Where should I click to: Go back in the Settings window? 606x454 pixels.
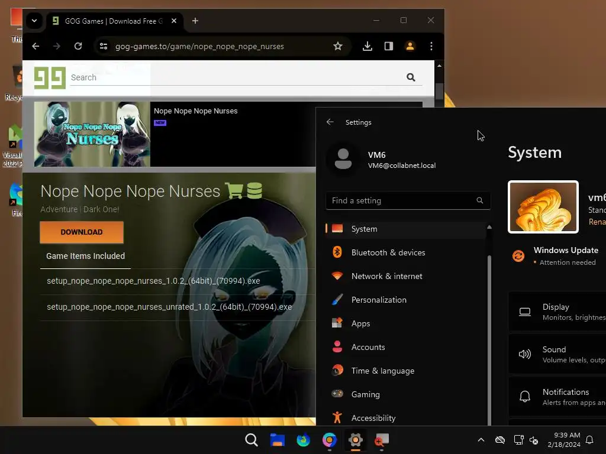(x=330, y=122)
